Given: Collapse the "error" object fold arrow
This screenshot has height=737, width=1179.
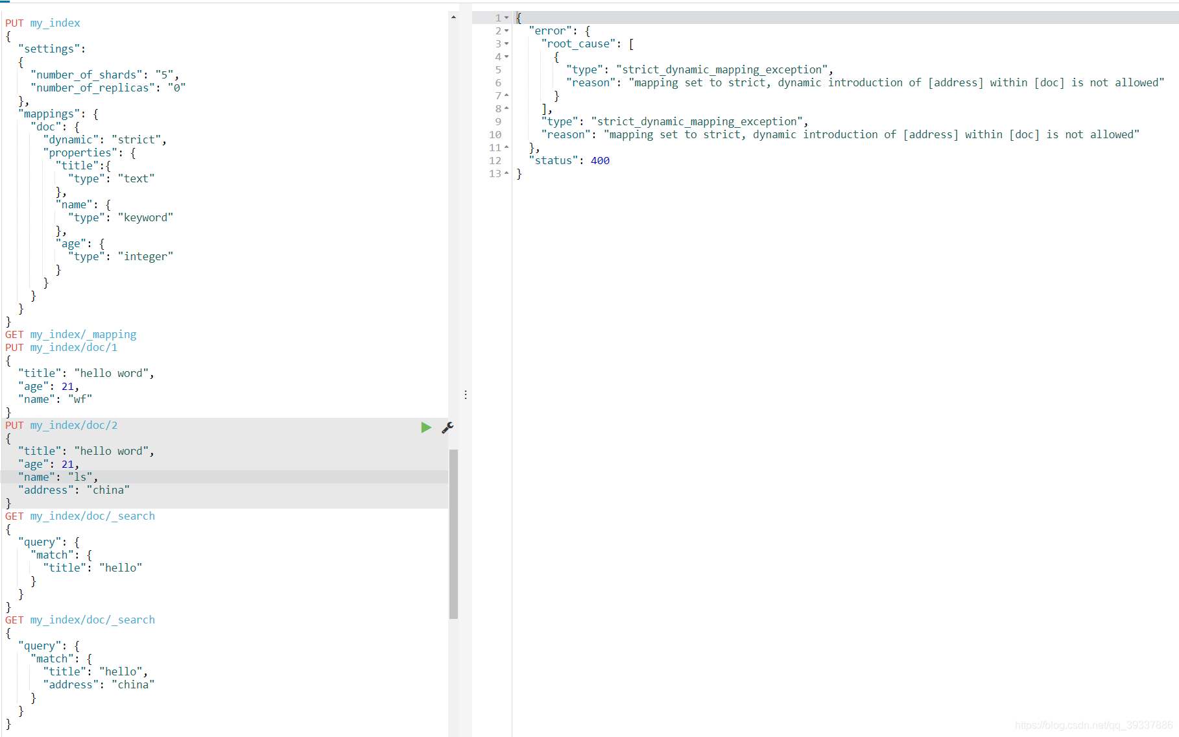Looking at the screenshot, I should tap(506, 31).
